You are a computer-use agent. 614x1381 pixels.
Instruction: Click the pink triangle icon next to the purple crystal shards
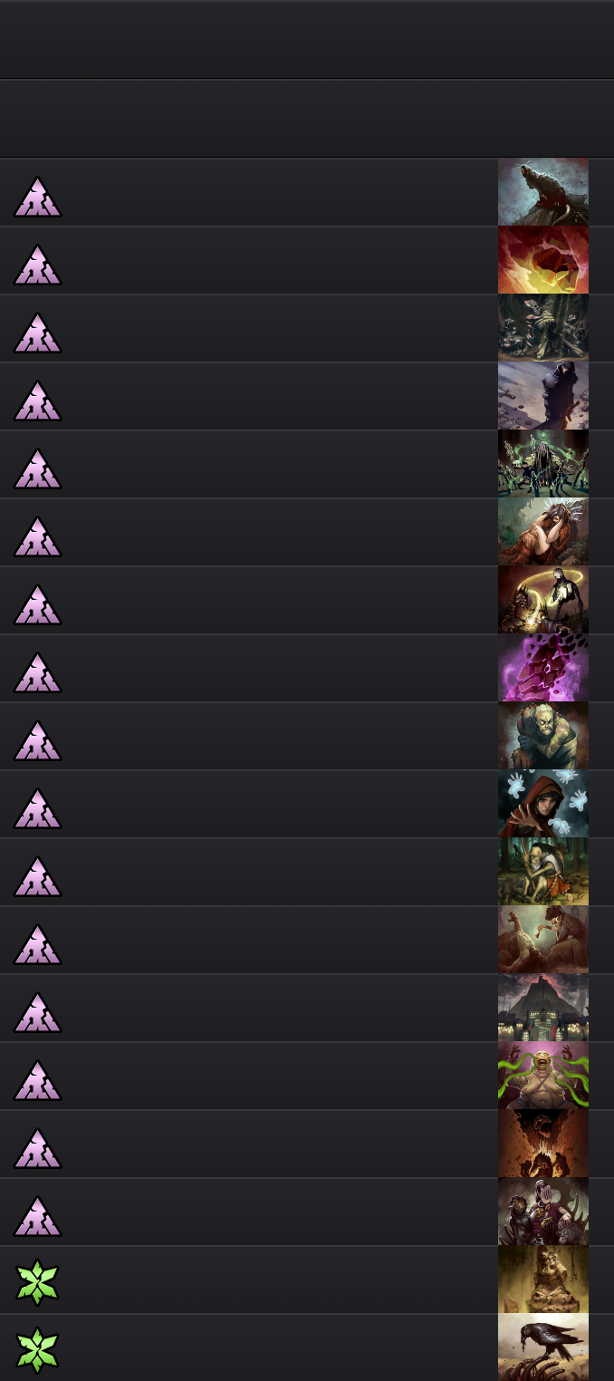37,672
